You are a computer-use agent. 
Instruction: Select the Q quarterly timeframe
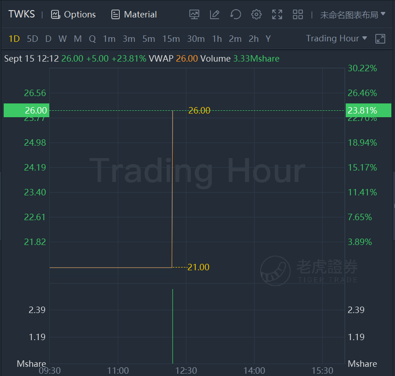click(92, 39)
